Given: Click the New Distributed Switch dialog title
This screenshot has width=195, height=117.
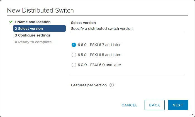Looking at the screenshot, I should pyautogui.click(x=40, y=11).
